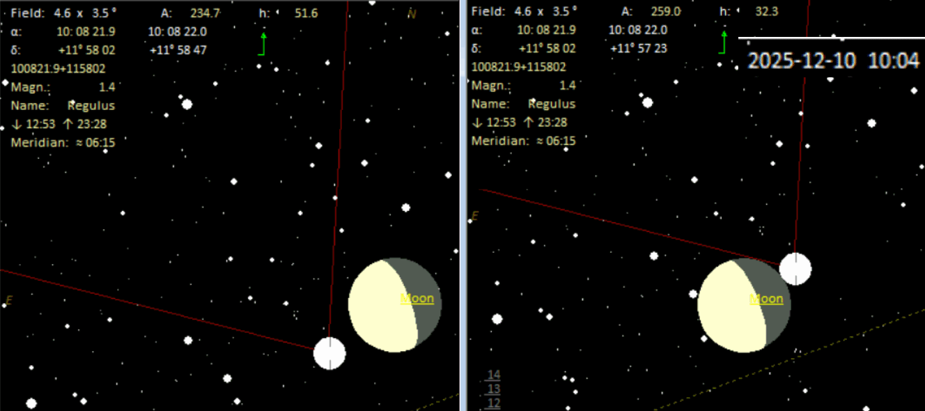The width and height of the screenshot is (925, 411).
Task: Click the Moon label in the right panel
Action: pyautogui.click(x=765, y=300)
